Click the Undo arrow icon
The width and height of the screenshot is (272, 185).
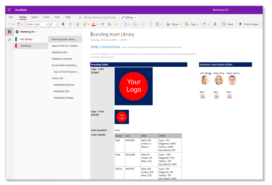click(10, 24)
